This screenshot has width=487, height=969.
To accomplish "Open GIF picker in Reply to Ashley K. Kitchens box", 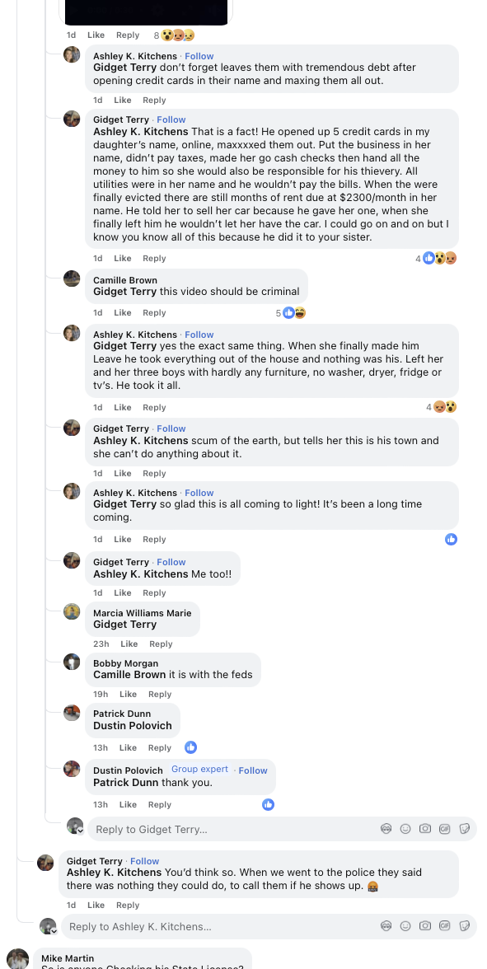I will [x=445, y=926].
